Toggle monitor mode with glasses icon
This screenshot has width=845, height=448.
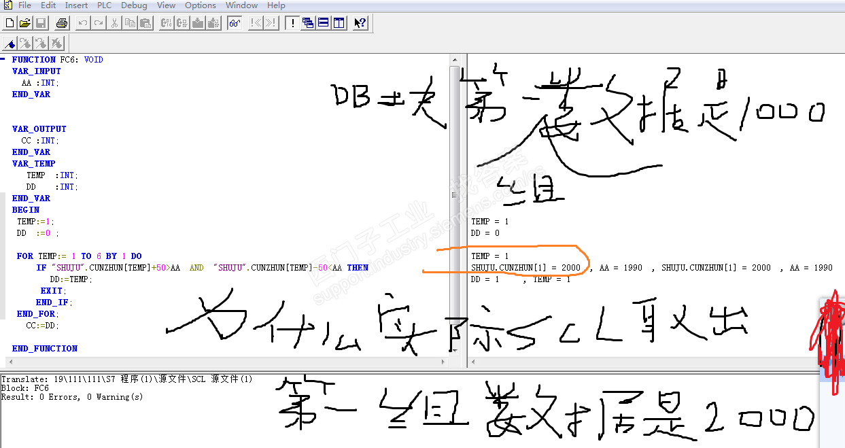click(235, 23)
